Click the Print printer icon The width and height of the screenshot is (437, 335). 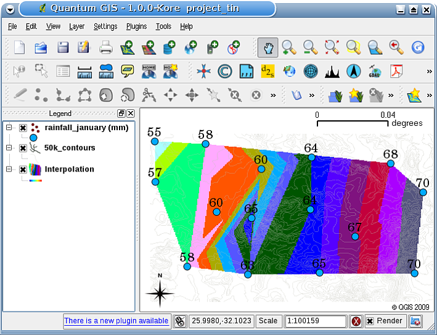click(x=106, y=48)
